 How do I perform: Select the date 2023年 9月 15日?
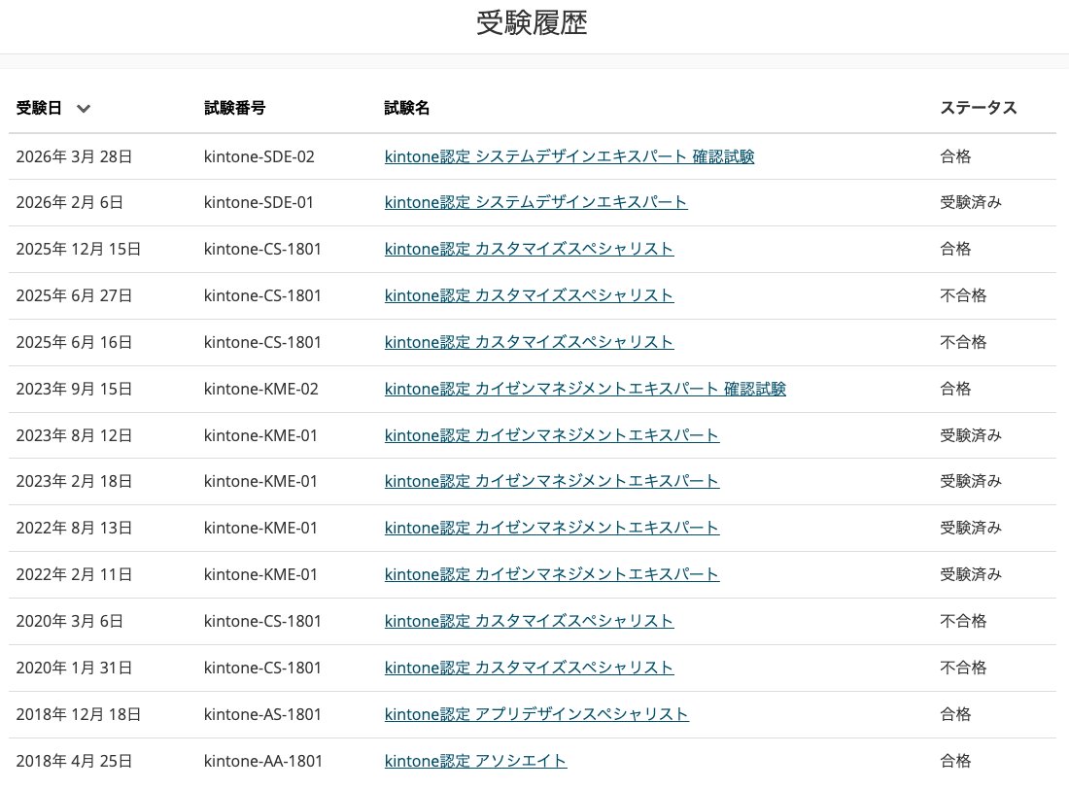74,389
